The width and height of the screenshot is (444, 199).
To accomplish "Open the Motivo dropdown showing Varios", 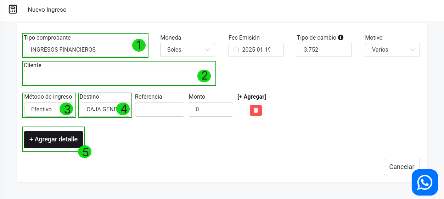I will coord(392,50).
